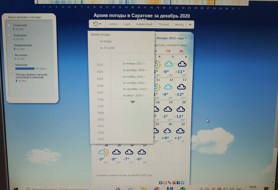
Task: Click day 28 on the top timeline
Action: tap(214, 8)
